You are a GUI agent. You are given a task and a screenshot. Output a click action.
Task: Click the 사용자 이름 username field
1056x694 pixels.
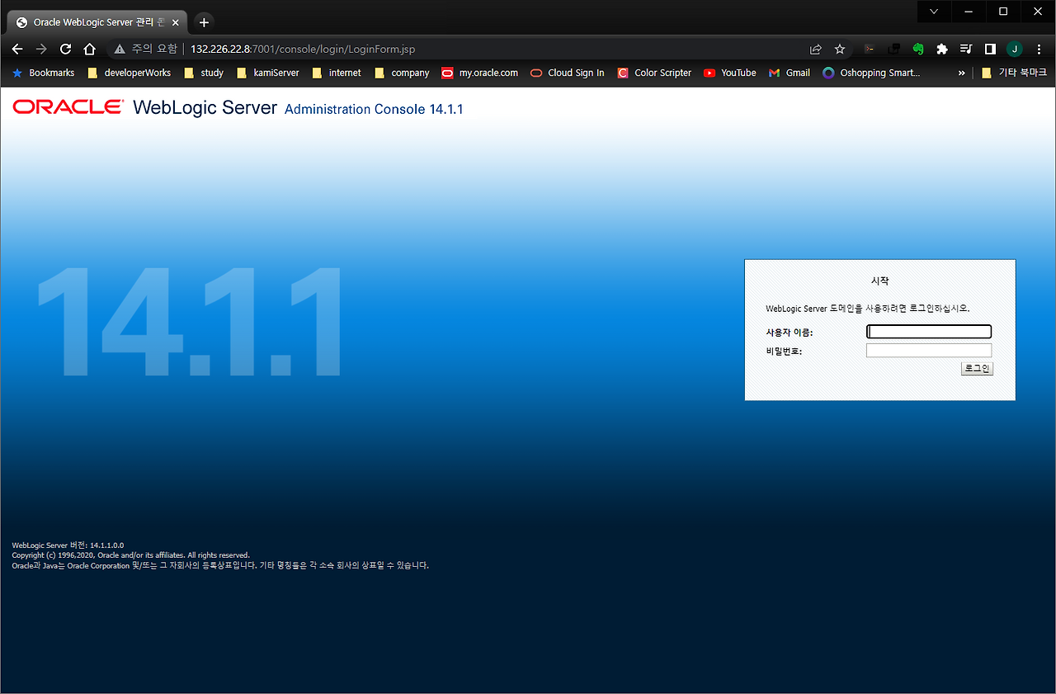(x=928, y=331)
